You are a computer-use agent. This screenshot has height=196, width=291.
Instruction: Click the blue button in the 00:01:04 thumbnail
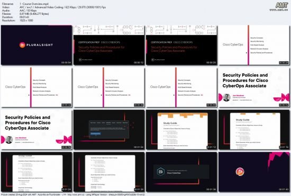pos(96,134)
